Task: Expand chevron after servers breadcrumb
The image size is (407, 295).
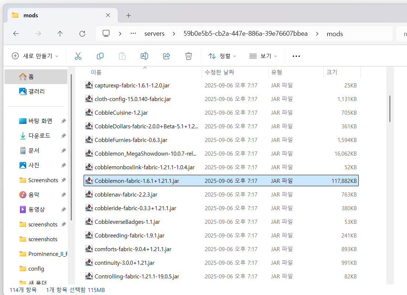Action: [173, 34]
